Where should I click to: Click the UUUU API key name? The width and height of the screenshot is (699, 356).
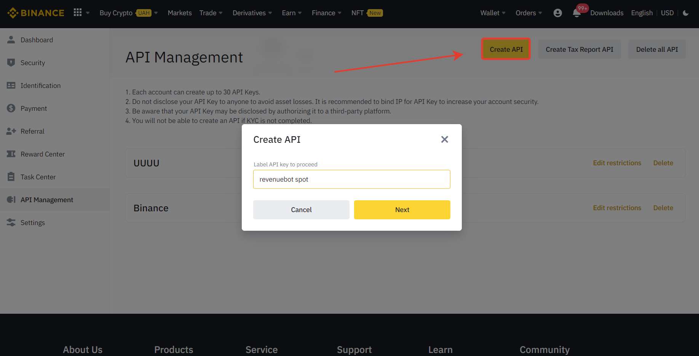click(147, 163)
